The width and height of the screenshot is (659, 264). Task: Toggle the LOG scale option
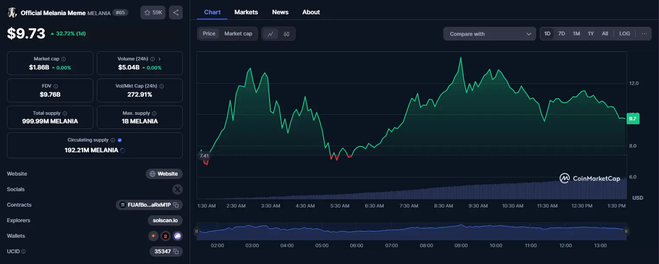click(x=625, y=34)
